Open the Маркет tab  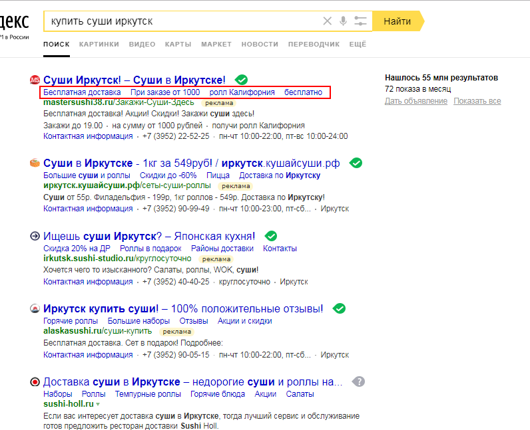pyautogui.click(x=216, y=45)
